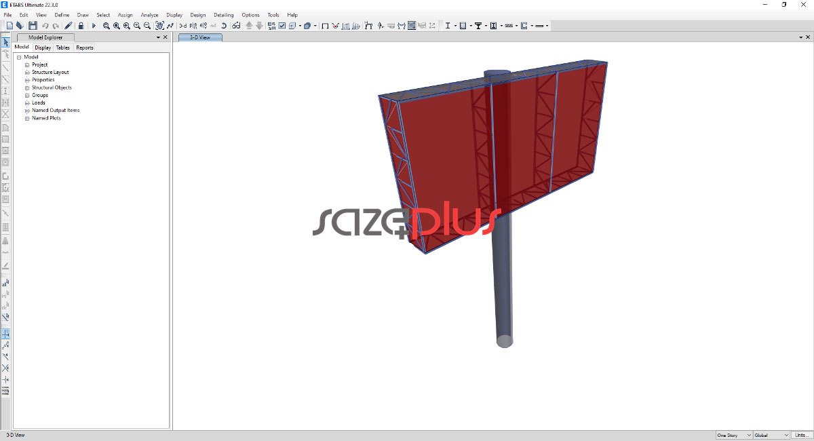Expand the Project tree node
This screenshot has height=441, width=814.
point(28,65)
